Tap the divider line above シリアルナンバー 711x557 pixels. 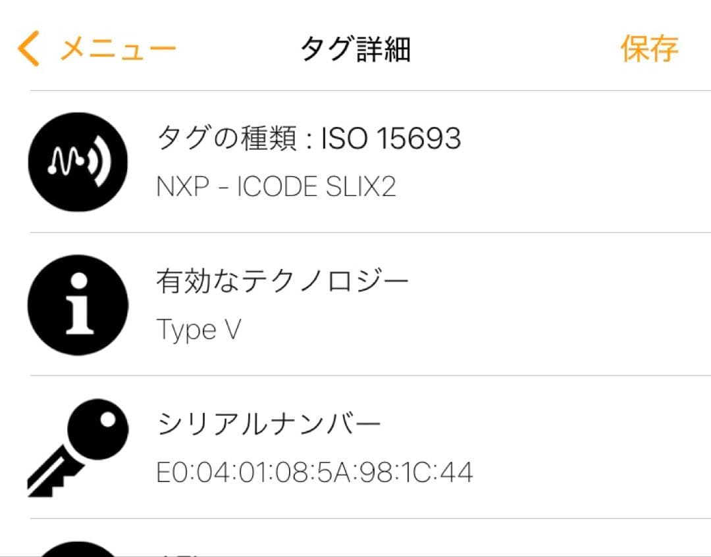coord(355,374)
